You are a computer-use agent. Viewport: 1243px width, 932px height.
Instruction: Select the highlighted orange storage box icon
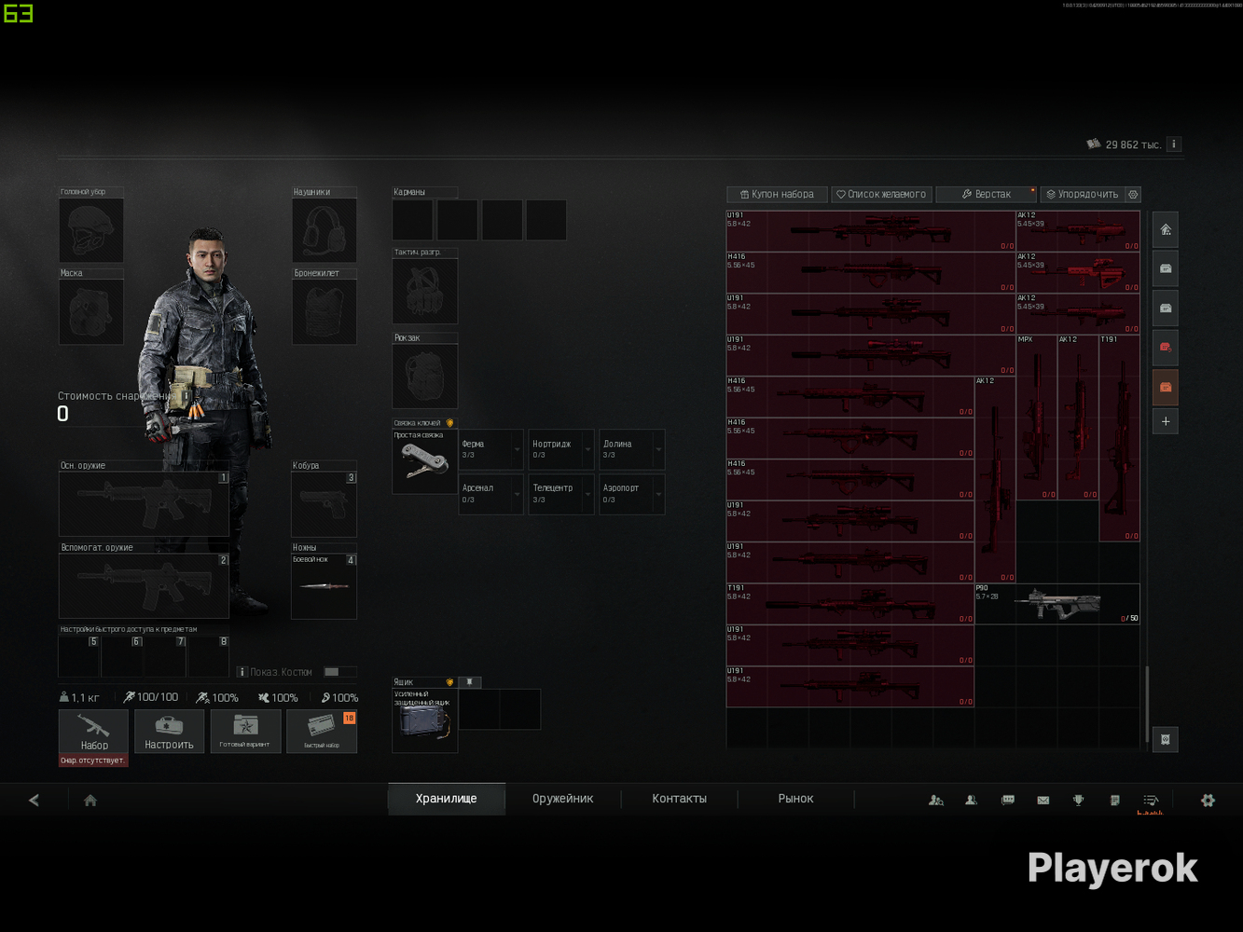coord(1166,387)
